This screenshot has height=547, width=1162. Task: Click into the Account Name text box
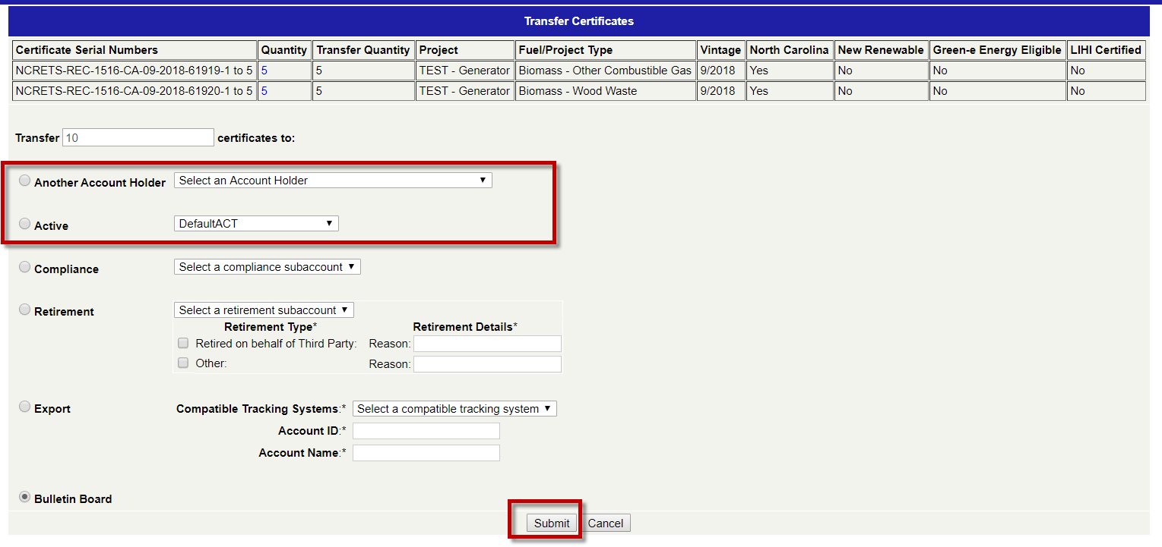point(426,453)
